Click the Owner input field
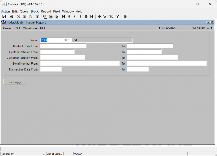Viewport: 217px width, 156px height. click(52, 40)
